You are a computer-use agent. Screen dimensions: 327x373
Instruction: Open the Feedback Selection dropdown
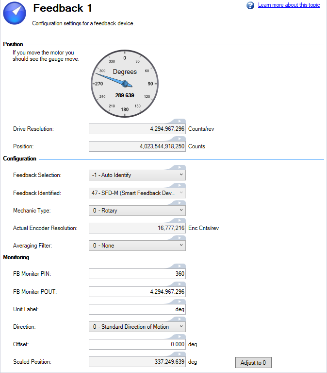click(x=137, y=175)
